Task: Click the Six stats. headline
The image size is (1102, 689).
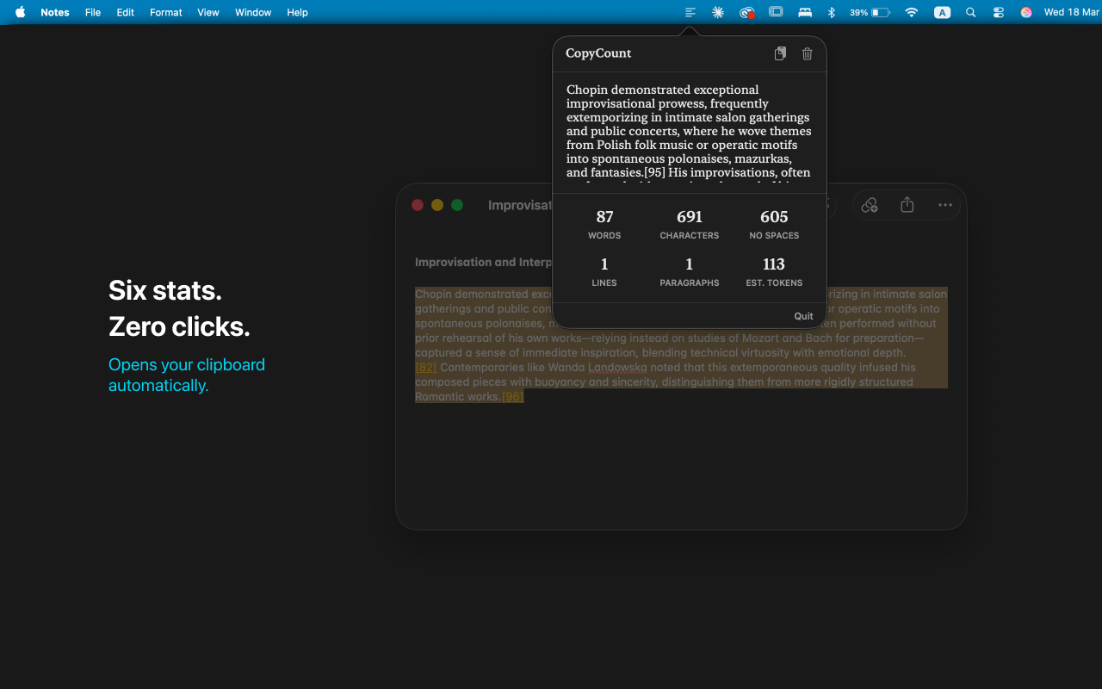Action: click(165, 291)
